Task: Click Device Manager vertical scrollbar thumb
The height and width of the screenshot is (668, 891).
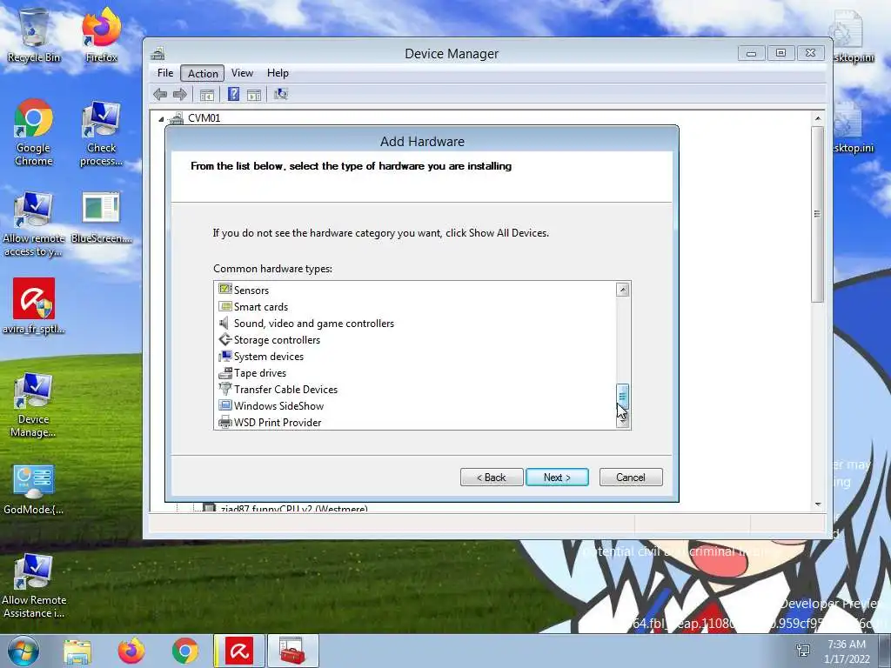Action: 818,214
